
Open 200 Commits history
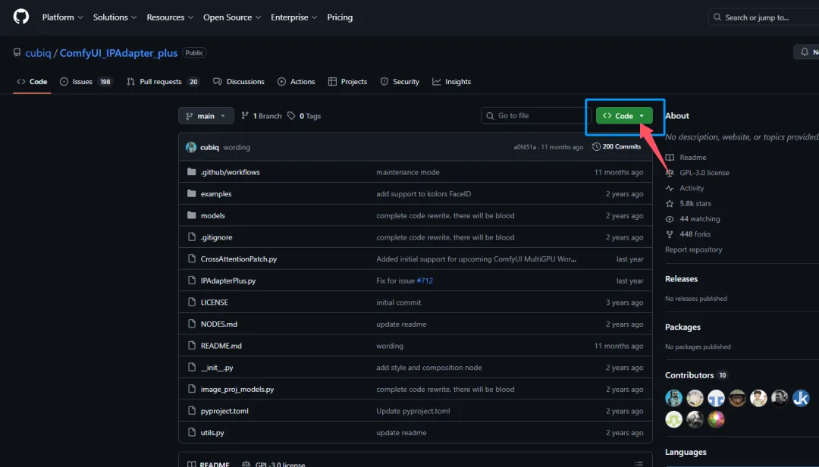(x=617, y=147)
